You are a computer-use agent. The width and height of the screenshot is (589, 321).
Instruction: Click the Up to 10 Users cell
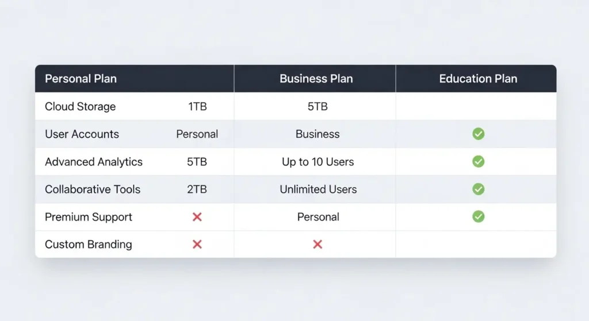pyautogui.click(x=318, y=161)
